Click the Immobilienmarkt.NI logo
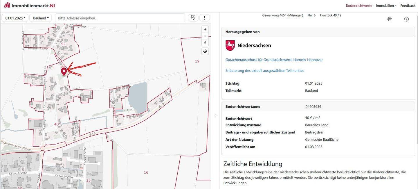Screen dimensions: 418x189 click(x=29, y=5)
